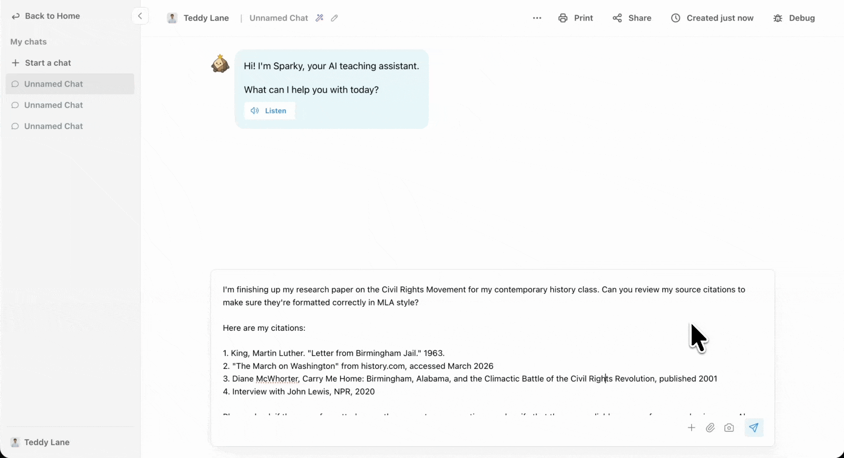This screenshot has width=844, height=458.
Task: Click the Unnamed Chat title in header
Action: [x=279, y=18]
